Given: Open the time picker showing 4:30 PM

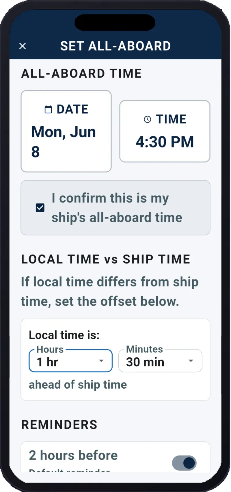Looking at the screenshot, I should tap(165, 131).
